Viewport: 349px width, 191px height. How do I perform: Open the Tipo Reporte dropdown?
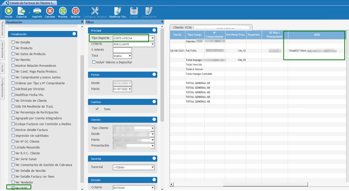click(153, 38)
